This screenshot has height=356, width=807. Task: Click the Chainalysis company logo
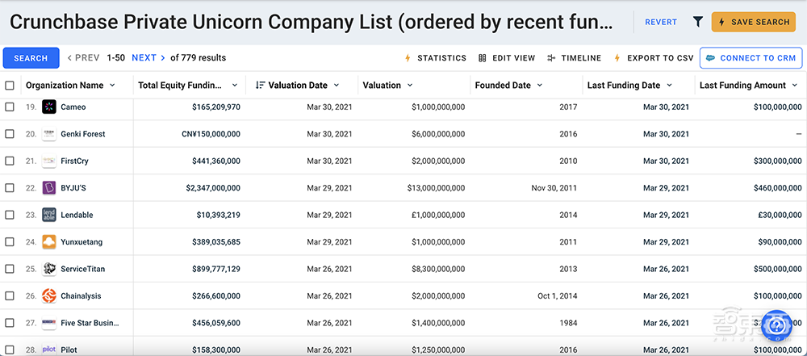point(48,296)
